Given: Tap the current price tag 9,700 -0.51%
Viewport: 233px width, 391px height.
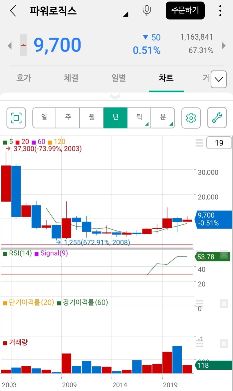Looking at the screenshot, I should click(x=214, y=219).
